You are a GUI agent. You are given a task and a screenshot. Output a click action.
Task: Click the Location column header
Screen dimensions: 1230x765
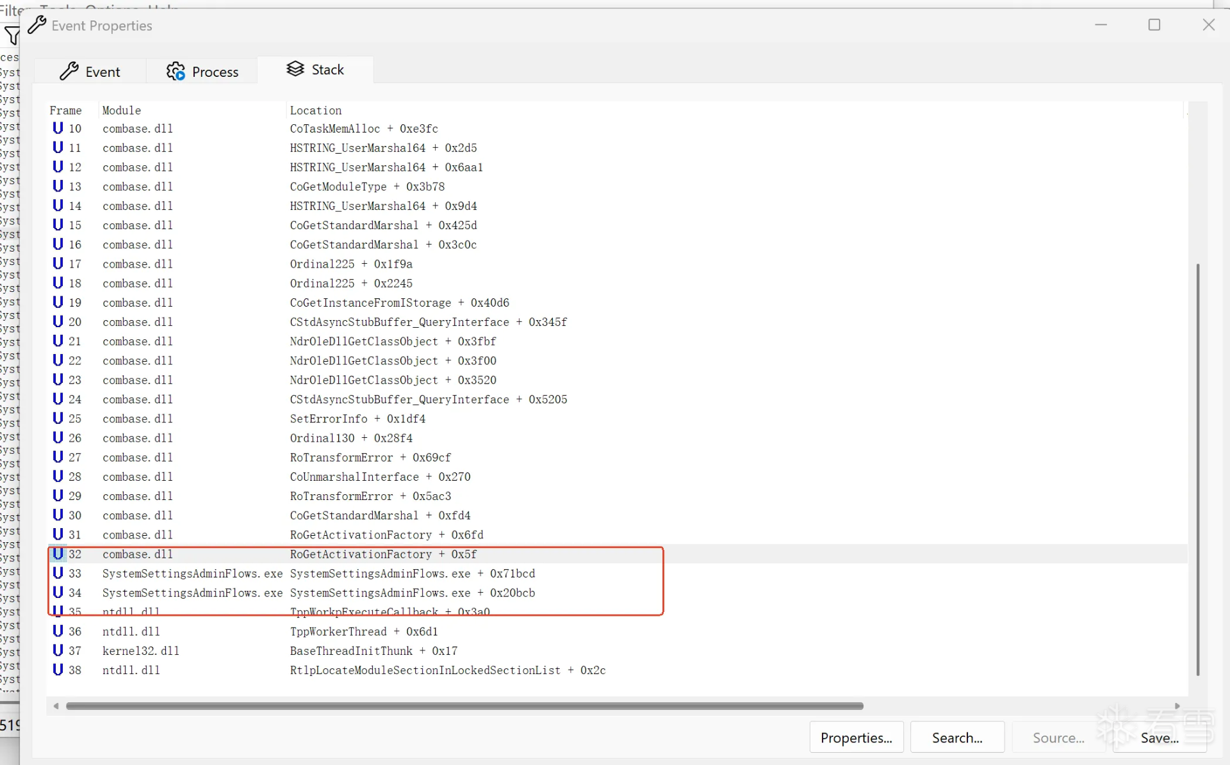315,110
